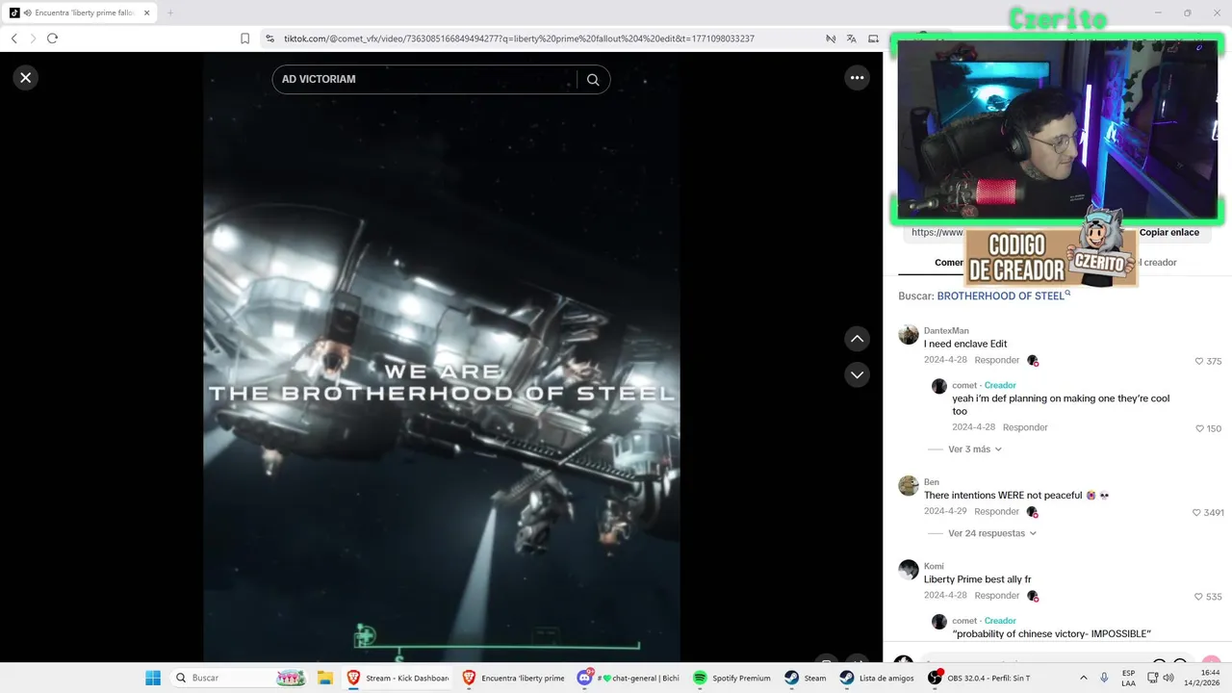Expand Ver 24 respuestas
This screenshot has height=693, width=1232.
pyautogui.click(x=991, y=533)
